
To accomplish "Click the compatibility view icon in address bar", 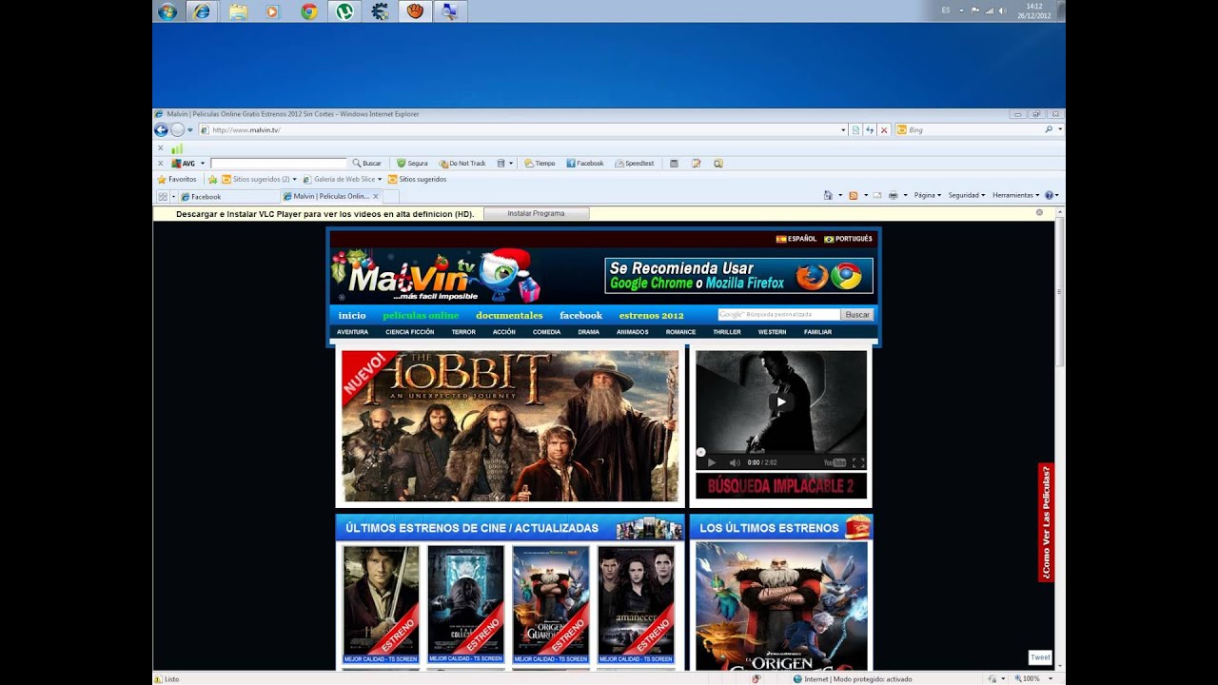I will (855, 129).
